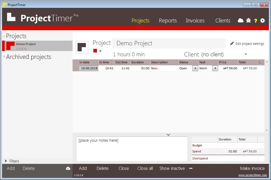Click Add in the sidebar footer
The image size is (271, 180).
coord(11,168)
